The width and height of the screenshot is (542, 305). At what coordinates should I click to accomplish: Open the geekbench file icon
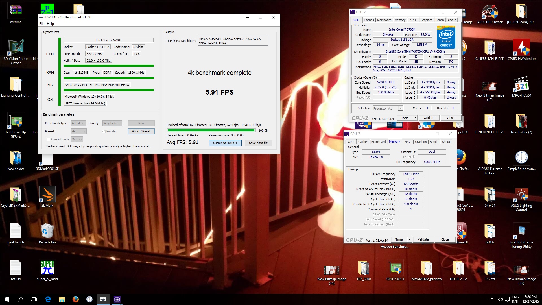click(x=16, y=234)
